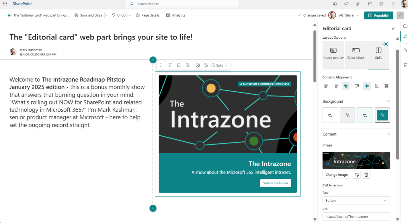Viewport: 408px width, 223px height.
Task: Click the page title heading text
Action: coord(101,37)
